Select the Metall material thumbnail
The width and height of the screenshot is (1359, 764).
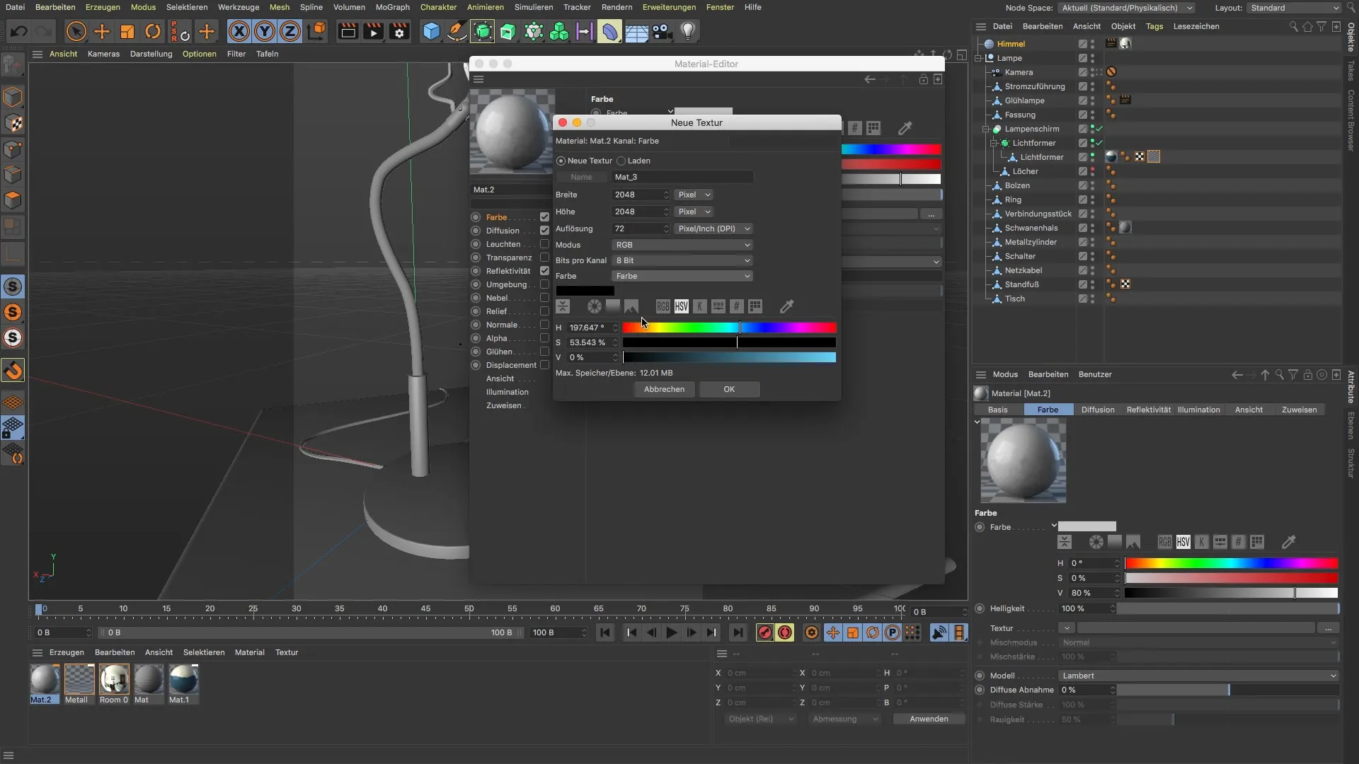click(x=79, y=679)
